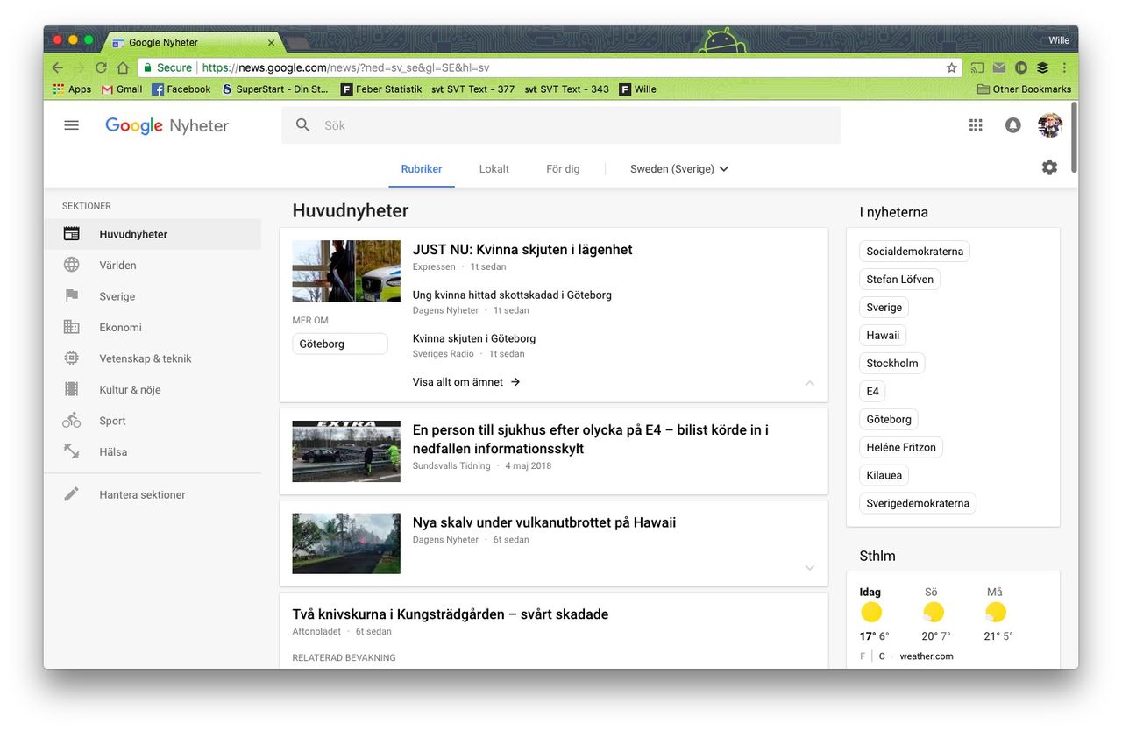
Task: Switch to the Lokalt tab
Action: (494, 168)
